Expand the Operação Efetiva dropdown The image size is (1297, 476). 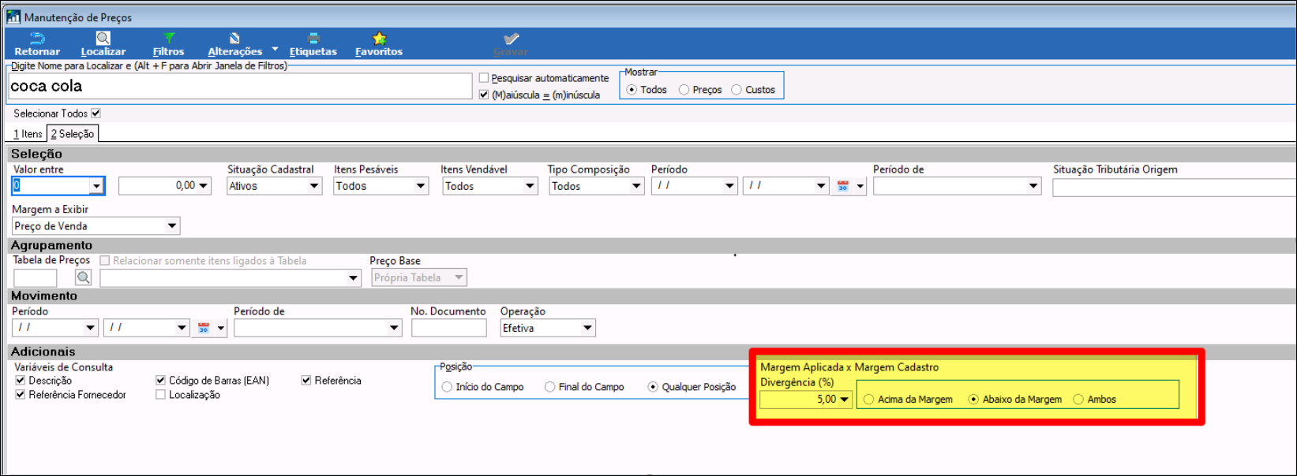[587, 328]
